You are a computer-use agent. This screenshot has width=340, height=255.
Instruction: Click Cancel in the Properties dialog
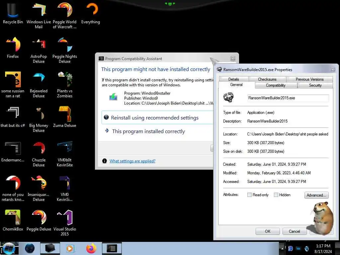click(x=295, y=231)
